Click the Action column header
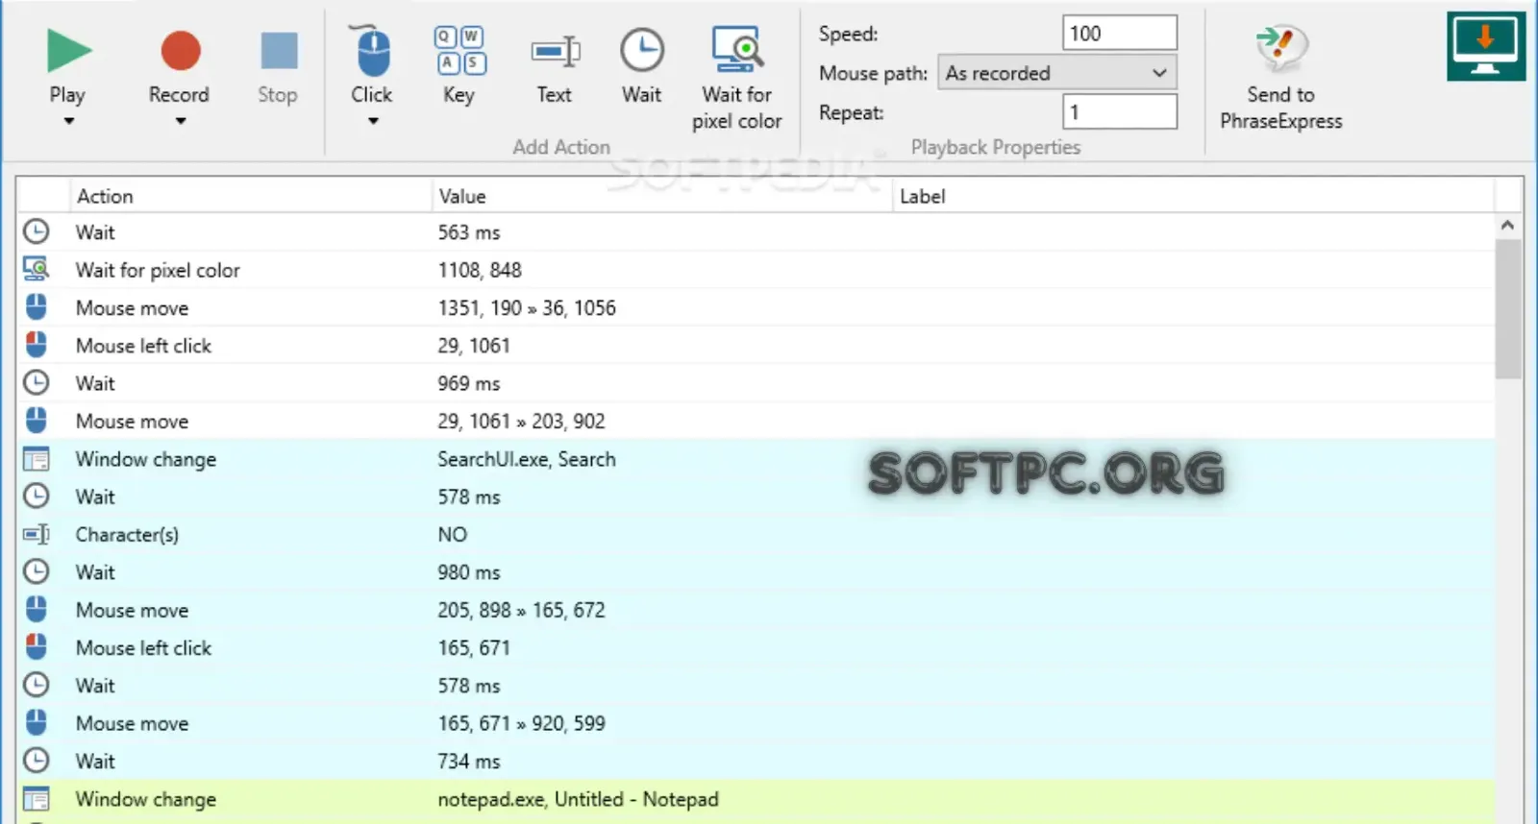The height and width of the screenshot is (824, 1538). (250, 196)
